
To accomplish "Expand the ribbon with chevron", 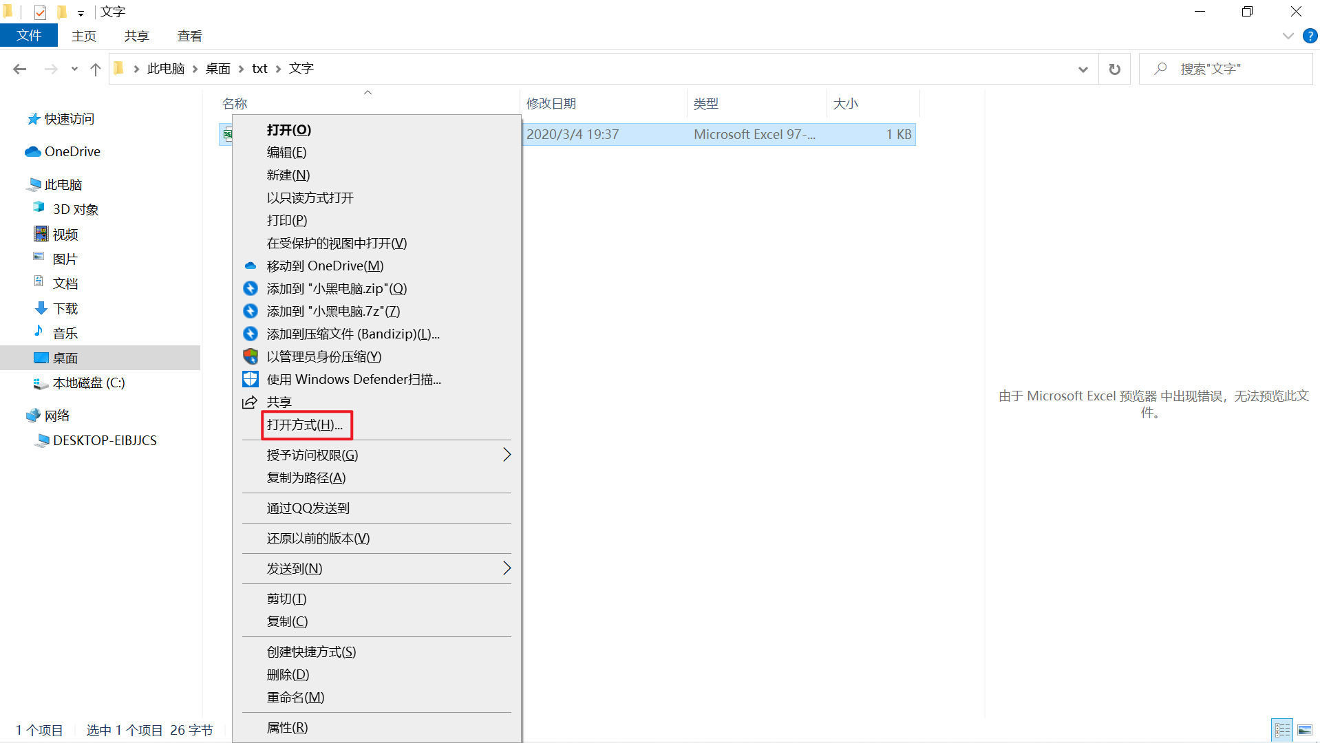I will pos(1288,36).
